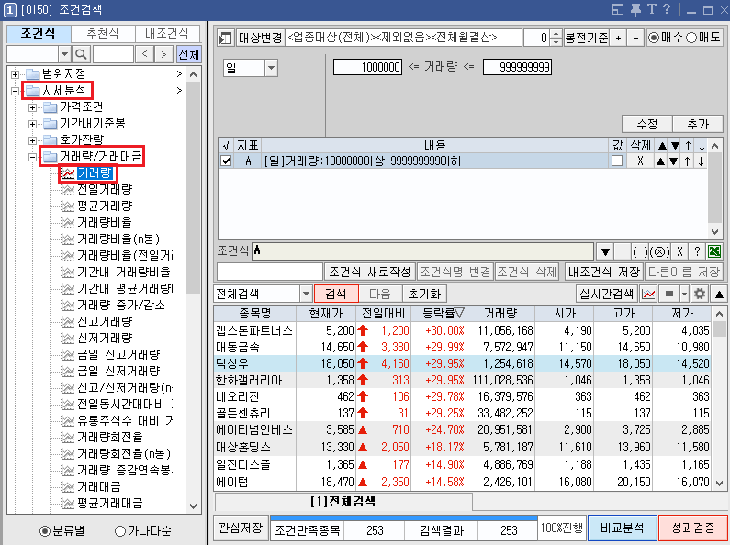The width and height of the screenshot is (730, 545).
Task: Collapse the 시세분석 tree folder
Action: (15, 91)
